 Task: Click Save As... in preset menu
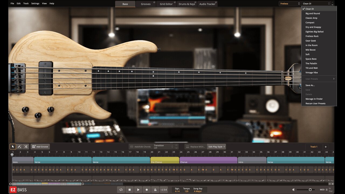[319, 85]
